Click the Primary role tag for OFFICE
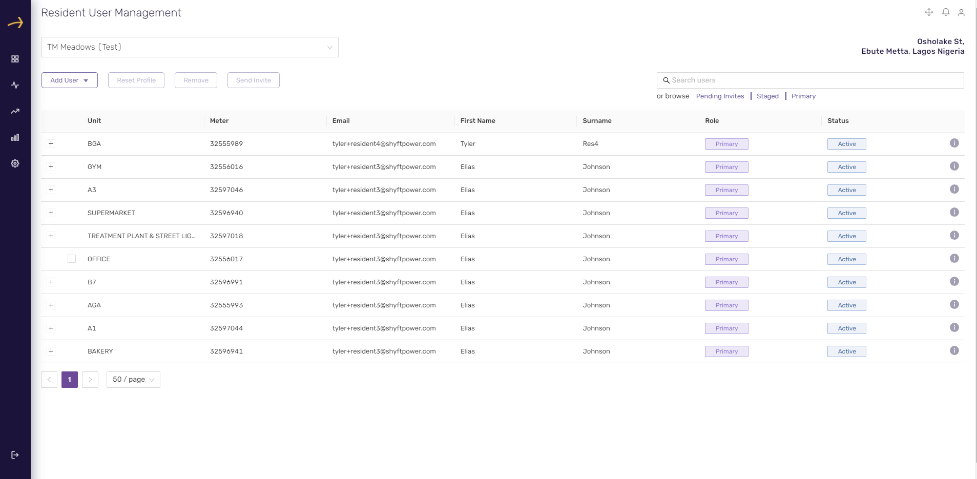Viewport: 977px width, 479px height. click(726, 259)
